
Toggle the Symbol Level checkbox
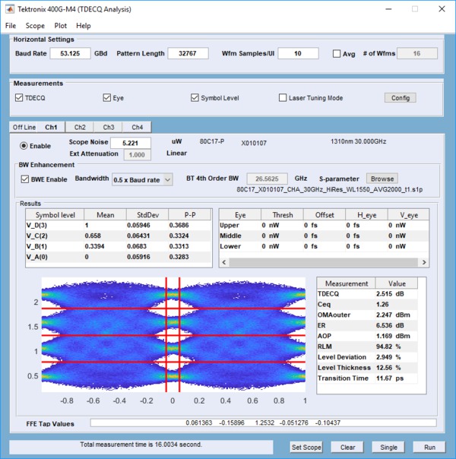click(x=195, y=98)
